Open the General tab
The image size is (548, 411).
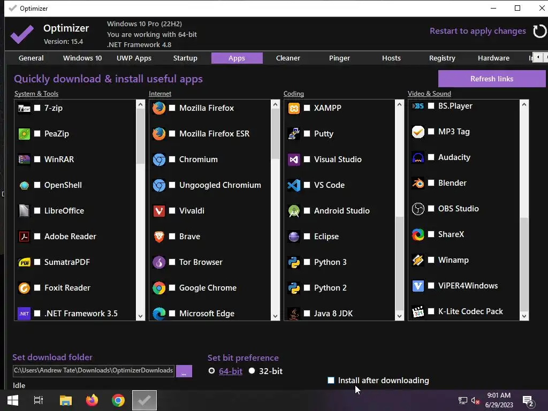point(31,58)
